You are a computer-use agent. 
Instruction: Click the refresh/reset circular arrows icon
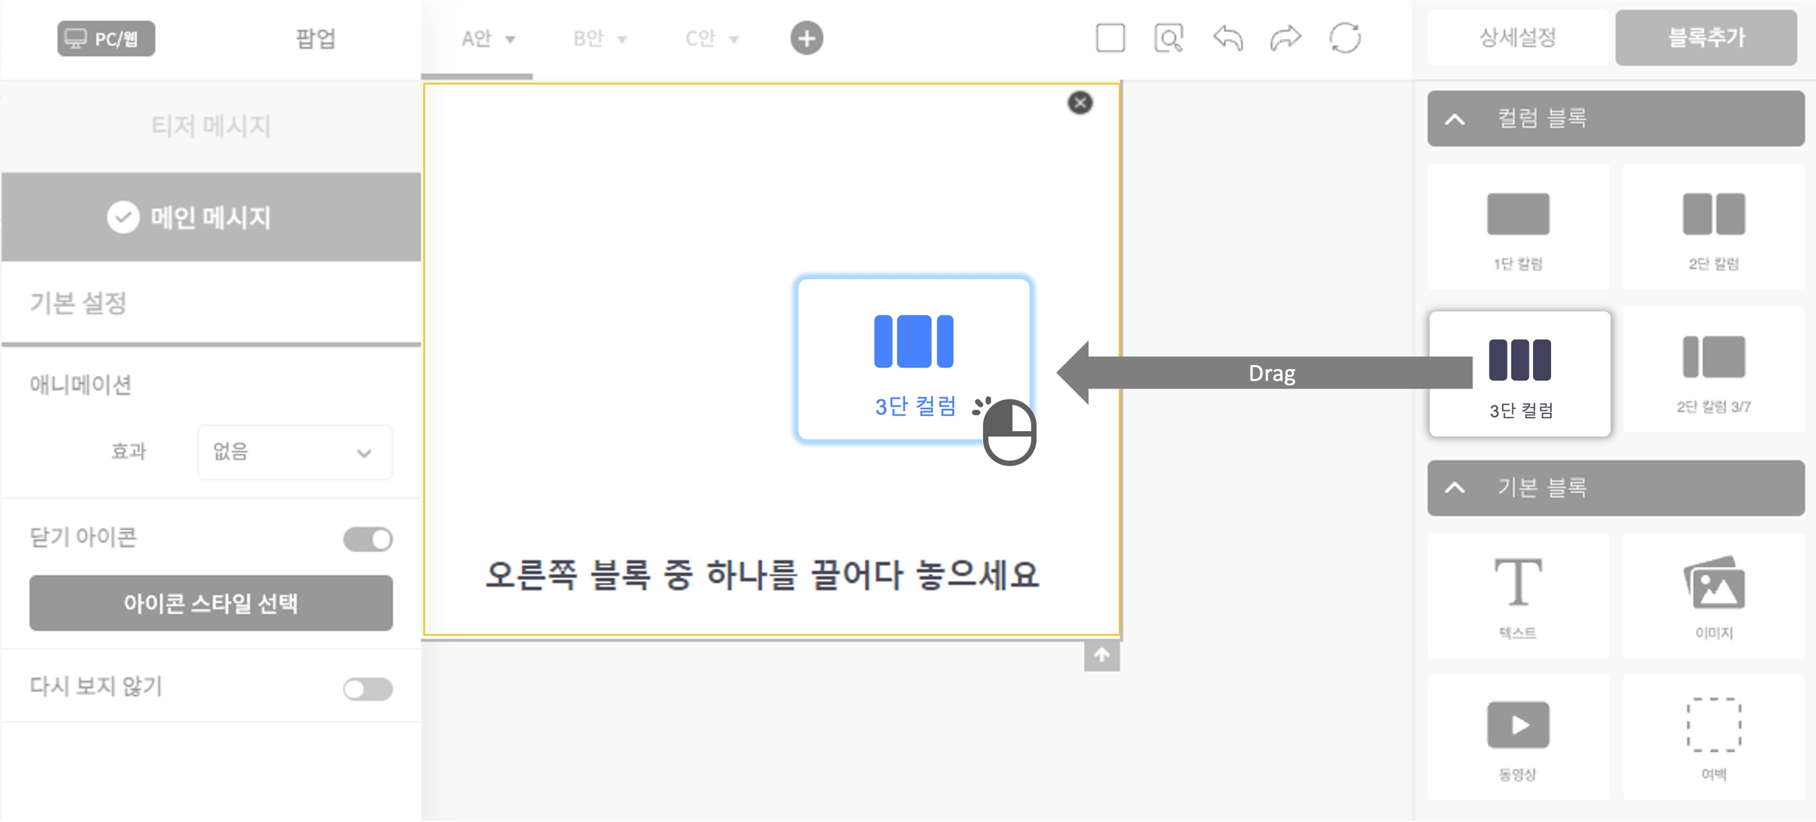pyautogui.click(x=1345, y=38)
